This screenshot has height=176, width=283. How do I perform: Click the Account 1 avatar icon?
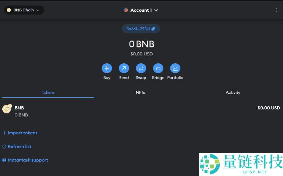126,10
